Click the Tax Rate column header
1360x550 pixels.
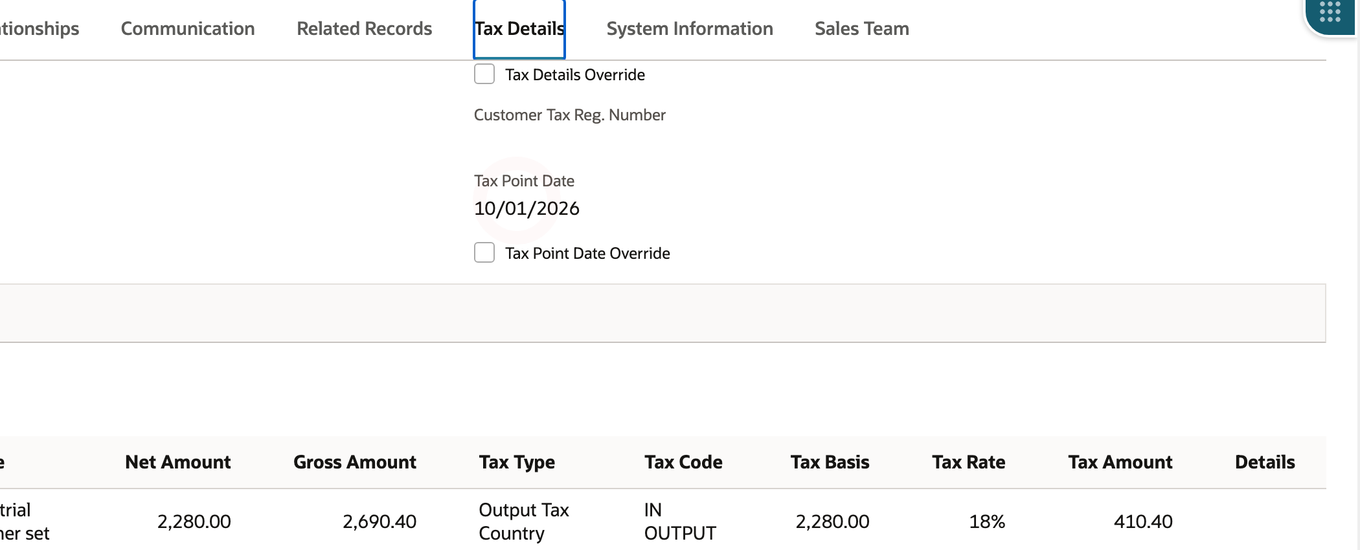968,462
